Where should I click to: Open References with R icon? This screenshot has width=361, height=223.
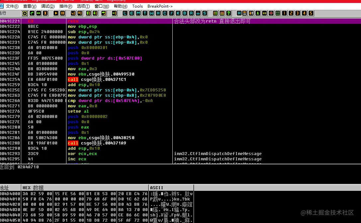pyautogui.click(x=191, y=13)
